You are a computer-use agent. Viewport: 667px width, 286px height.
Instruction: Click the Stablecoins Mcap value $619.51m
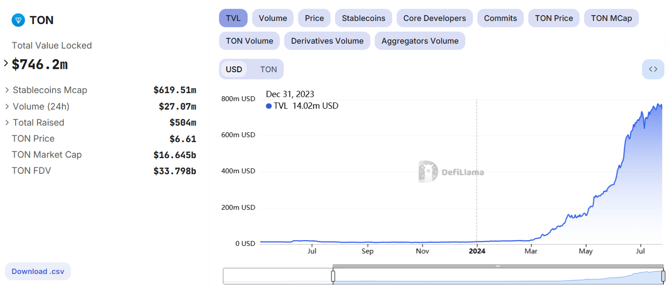point(175,90)
